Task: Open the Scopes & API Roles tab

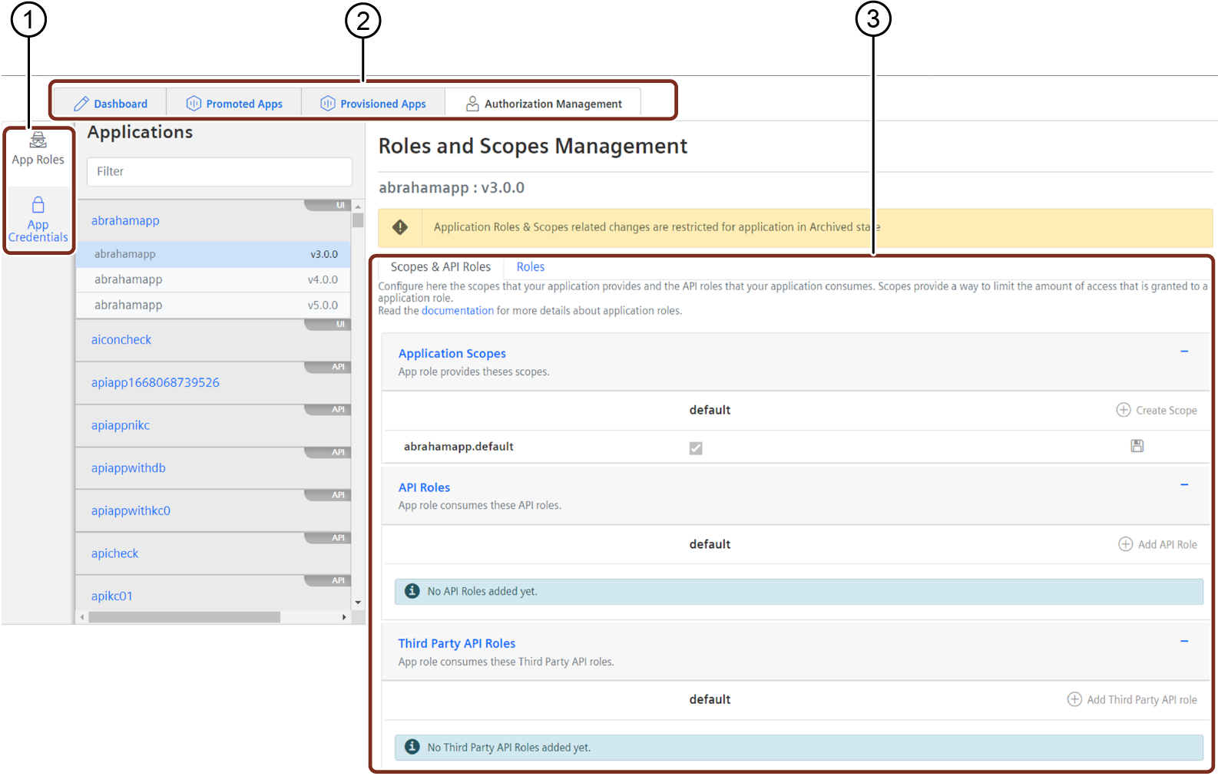Action: 440,267
